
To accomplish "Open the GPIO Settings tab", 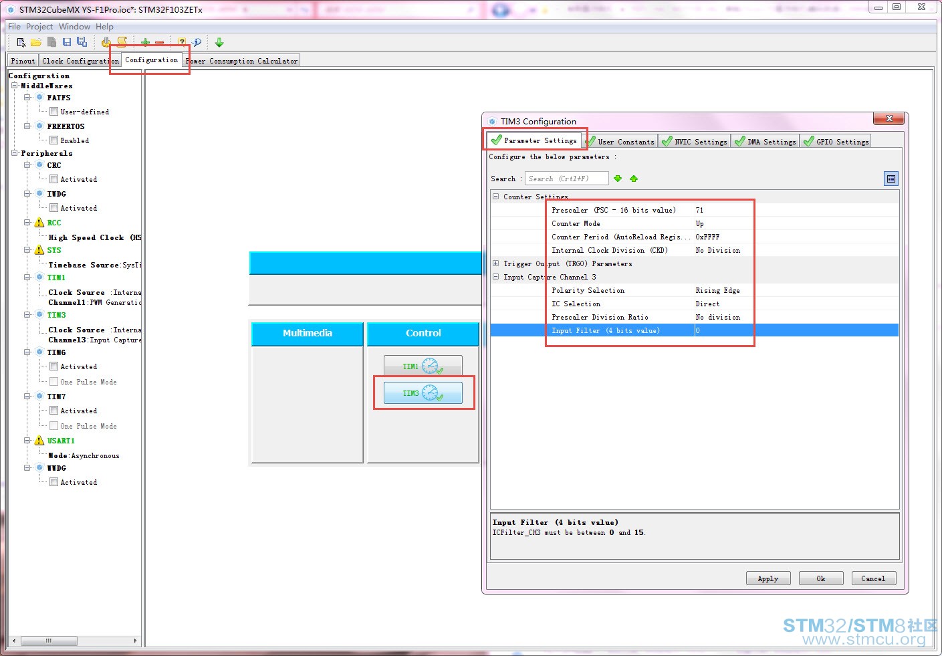I will point(836,142).
